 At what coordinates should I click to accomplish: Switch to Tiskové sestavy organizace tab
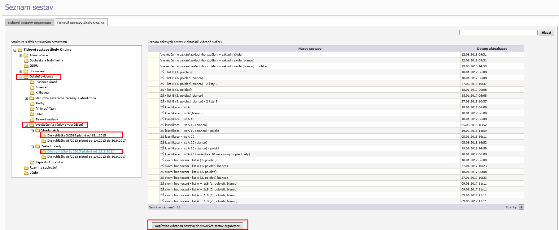tap(29, 23)
